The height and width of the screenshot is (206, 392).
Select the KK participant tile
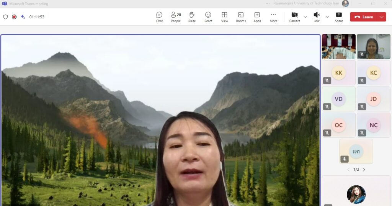pyautogui.click(x=338, y=73)
